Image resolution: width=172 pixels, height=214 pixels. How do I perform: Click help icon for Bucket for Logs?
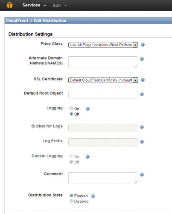click(142, 127)
